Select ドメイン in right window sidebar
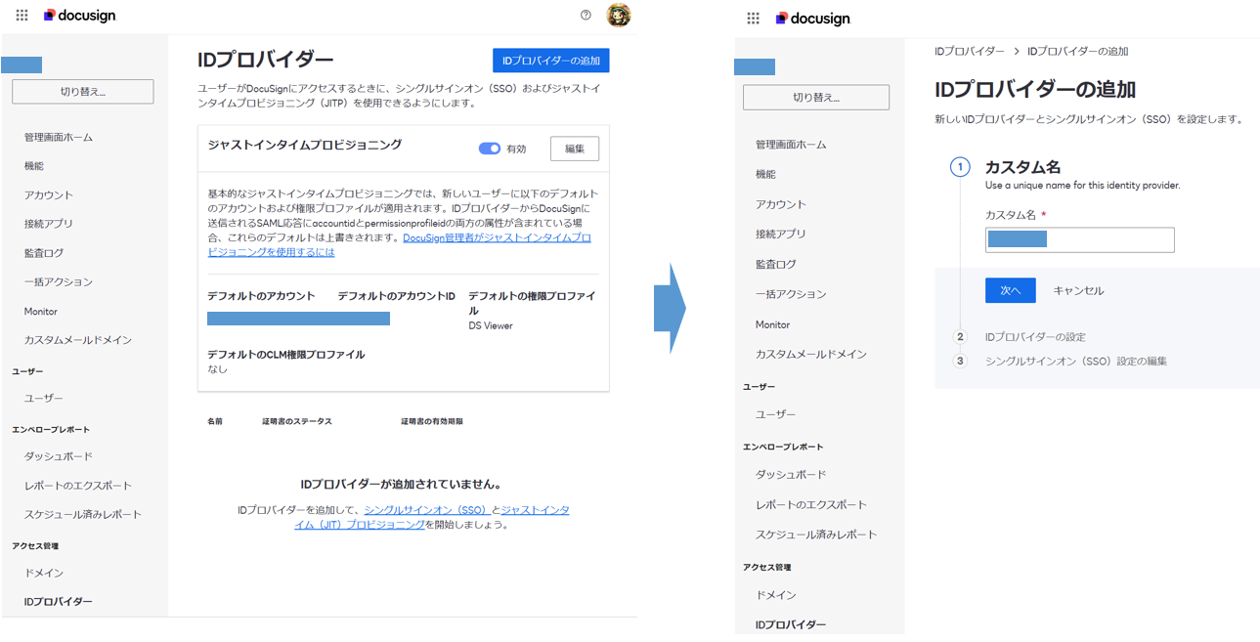The height and width of the screenshot is (642, 1260). [776, 595]
